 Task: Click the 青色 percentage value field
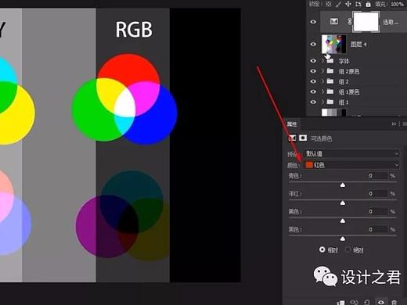377,176
